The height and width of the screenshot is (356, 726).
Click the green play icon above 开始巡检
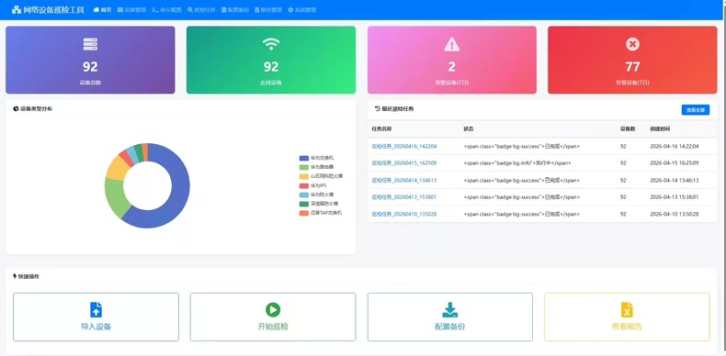tap(273, 309)
